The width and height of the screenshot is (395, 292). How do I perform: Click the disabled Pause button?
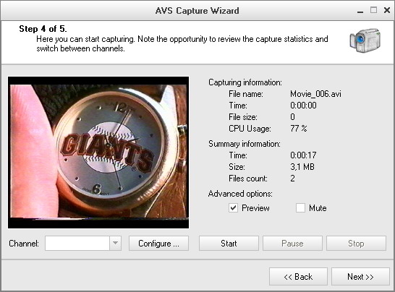(292, 243)
